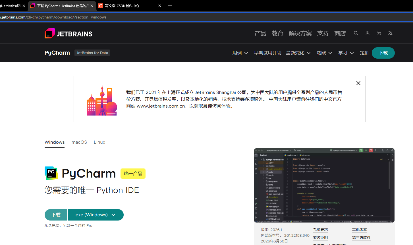413x245 pixels.
Task: Open the 早期试用计划 link
Action: point(268,53)
